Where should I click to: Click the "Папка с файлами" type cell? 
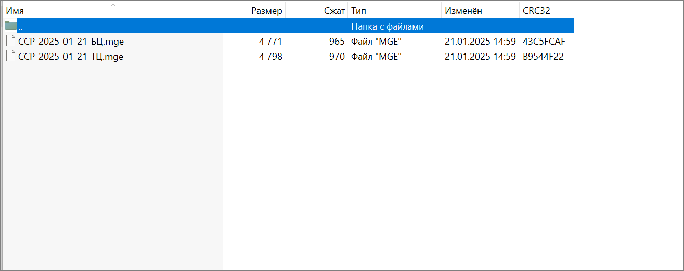(387, 26)
